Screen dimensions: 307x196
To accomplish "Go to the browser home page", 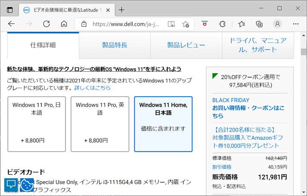I will [x=64, y=24].
